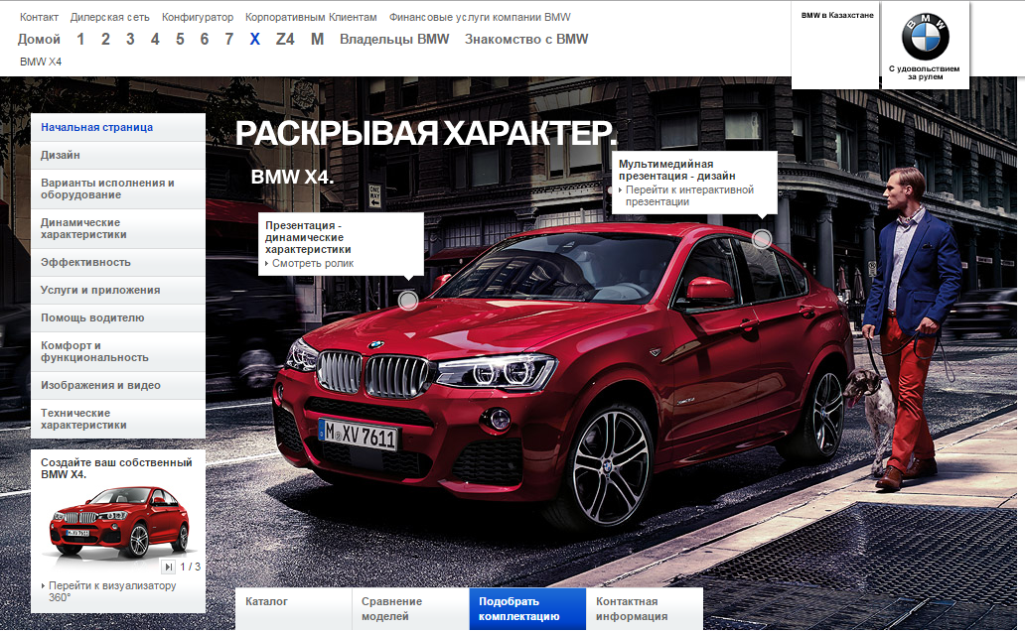Select the 6 series menu item
Viewport: 1025px width, 632px height.
tap(204, 39)
